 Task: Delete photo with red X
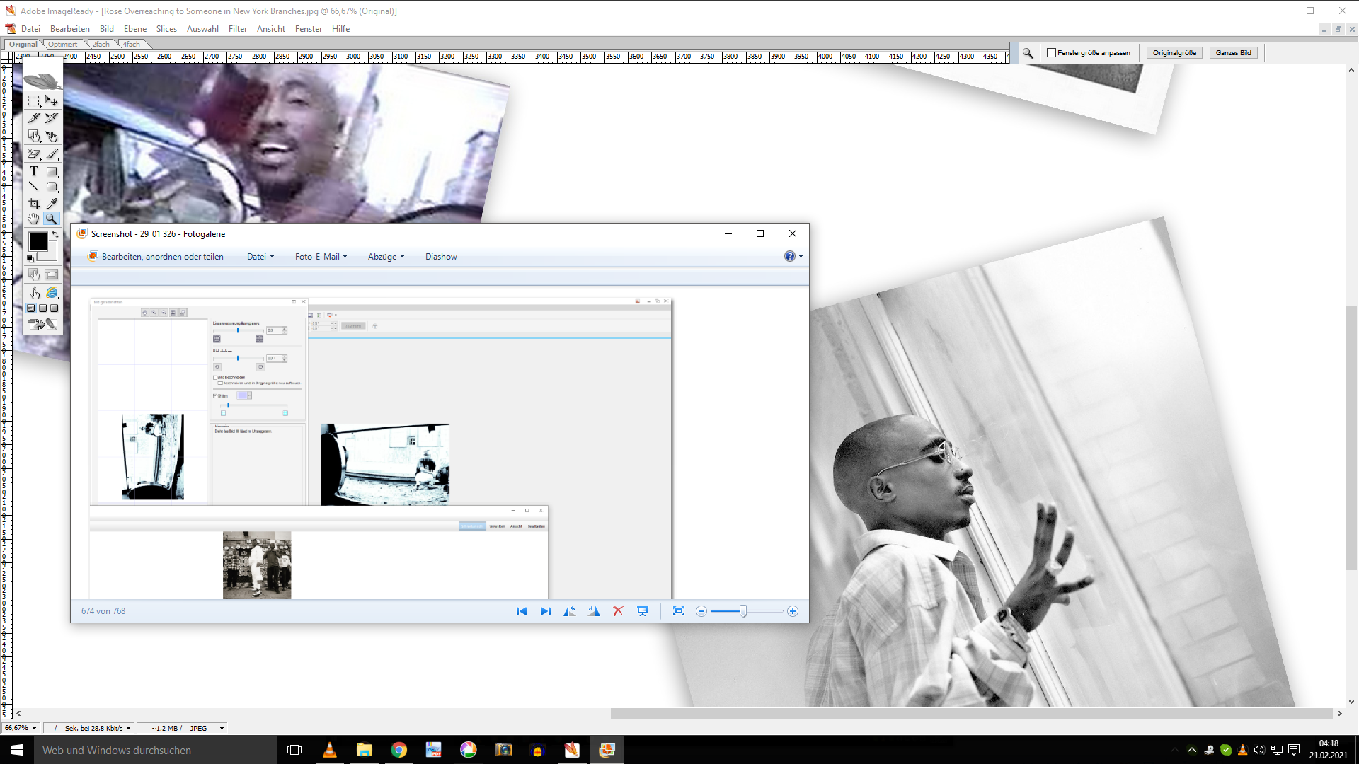pyautogui.click(x=618, y=611)
